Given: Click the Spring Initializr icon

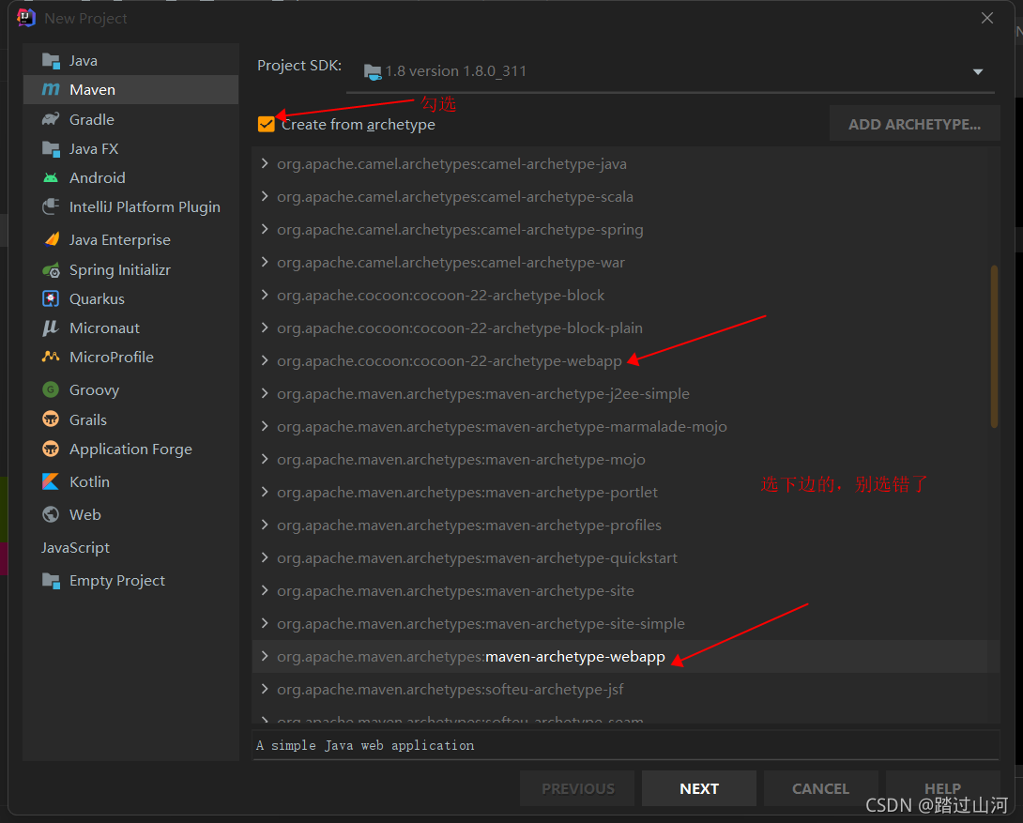Looking at the screenshot, I should (x=51, y=269).
